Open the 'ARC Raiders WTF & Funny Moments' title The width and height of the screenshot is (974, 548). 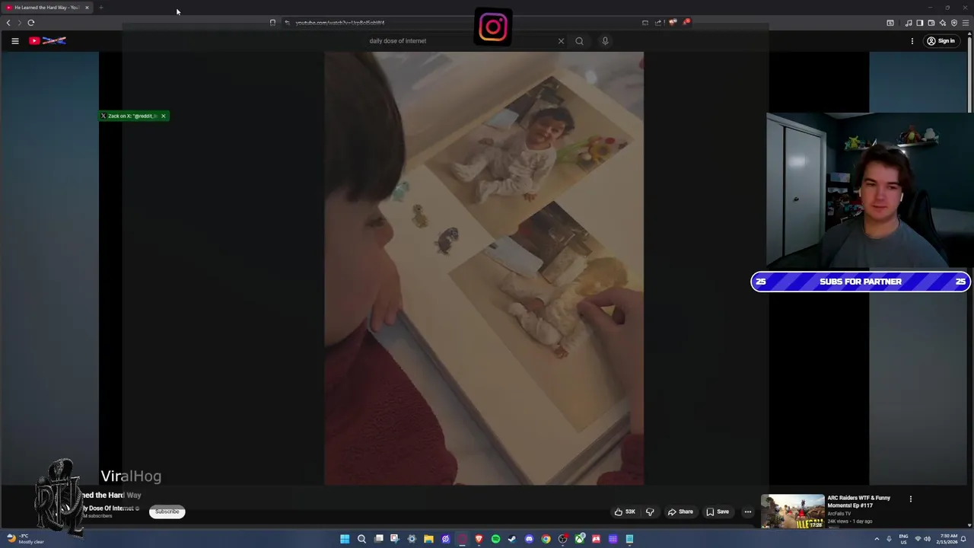859,502
